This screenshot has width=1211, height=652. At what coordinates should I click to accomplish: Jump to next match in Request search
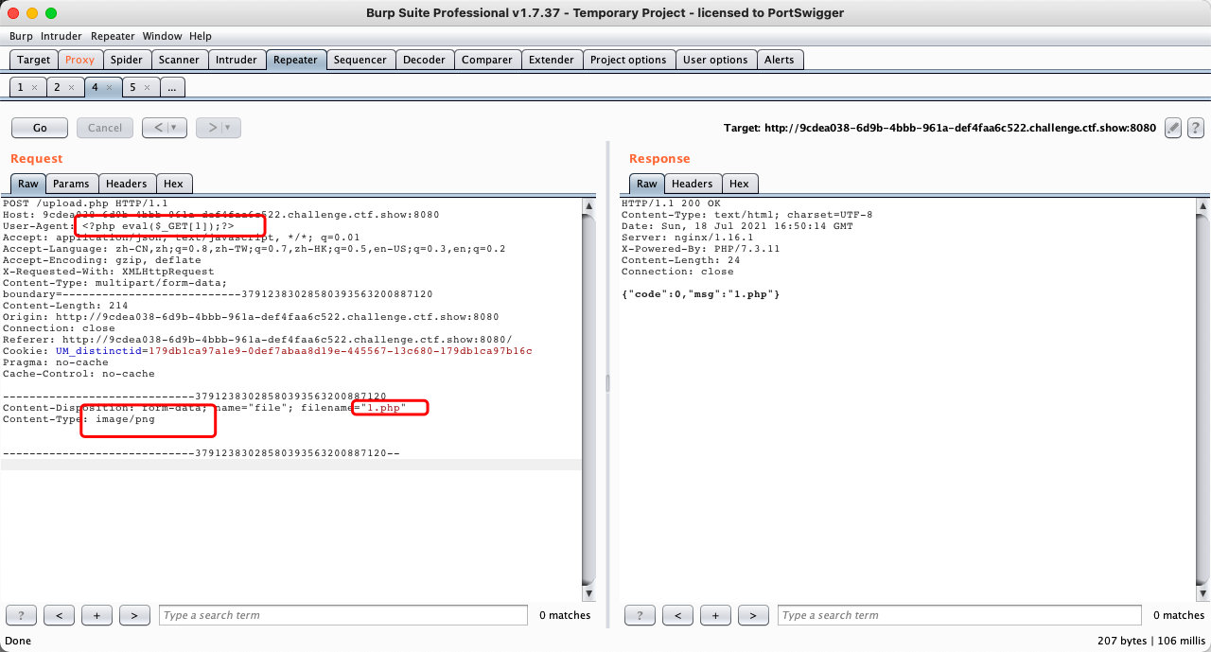coord(134,615)
